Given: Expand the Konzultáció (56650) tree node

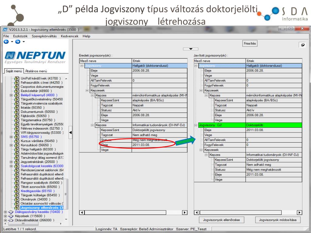Looking at the screenshot, I should (11, 145).
